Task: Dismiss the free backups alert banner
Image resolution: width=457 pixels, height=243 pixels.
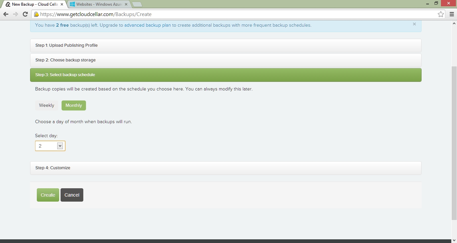Action: (x=414, y=24)
